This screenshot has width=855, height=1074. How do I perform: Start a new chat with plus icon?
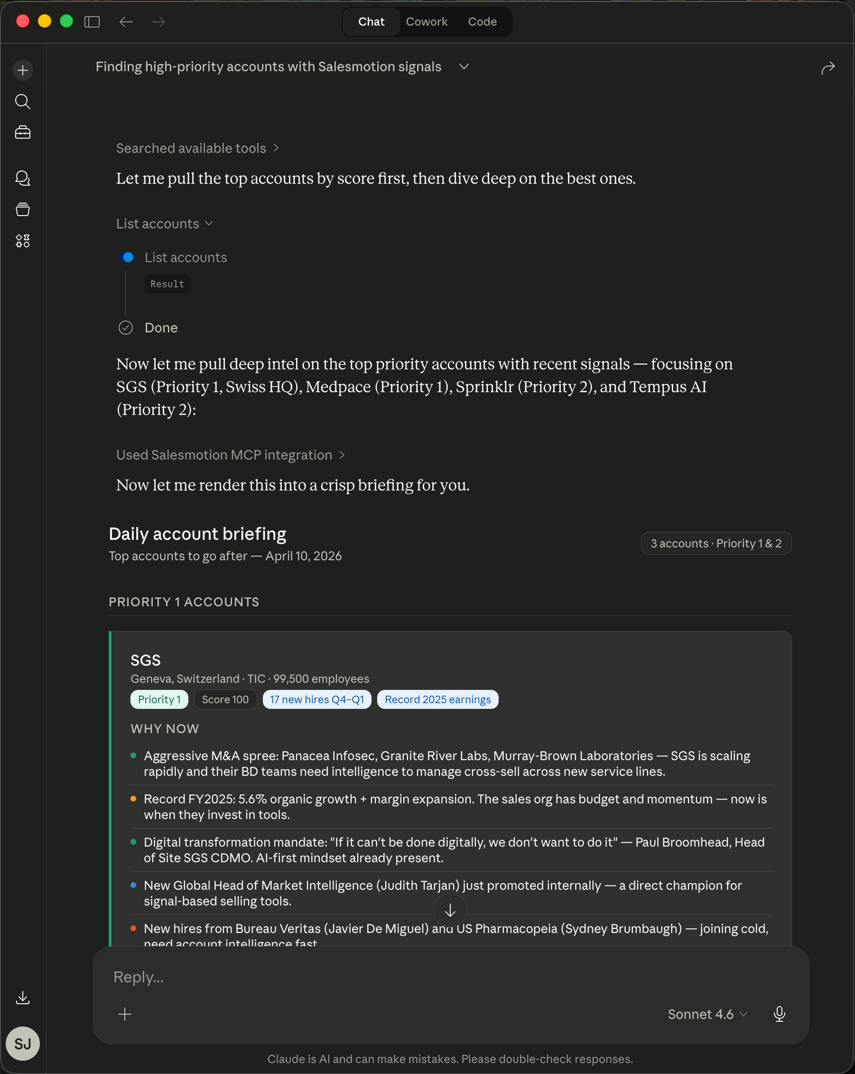click(23, 70)
